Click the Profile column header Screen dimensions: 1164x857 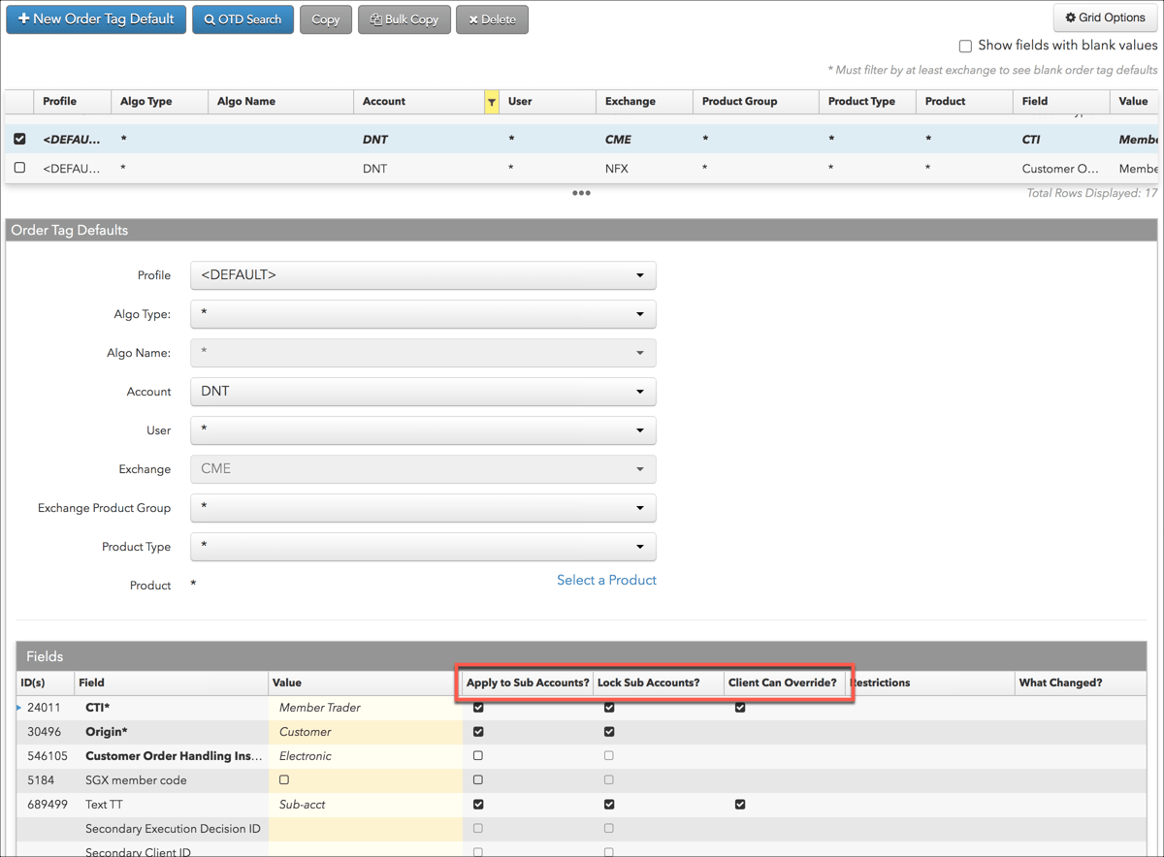pyautogui.click(x=73, y=102)
